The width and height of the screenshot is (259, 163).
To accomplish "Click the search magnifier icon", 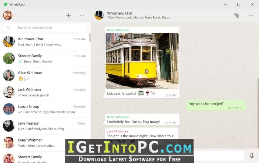I will pos(9,28).
